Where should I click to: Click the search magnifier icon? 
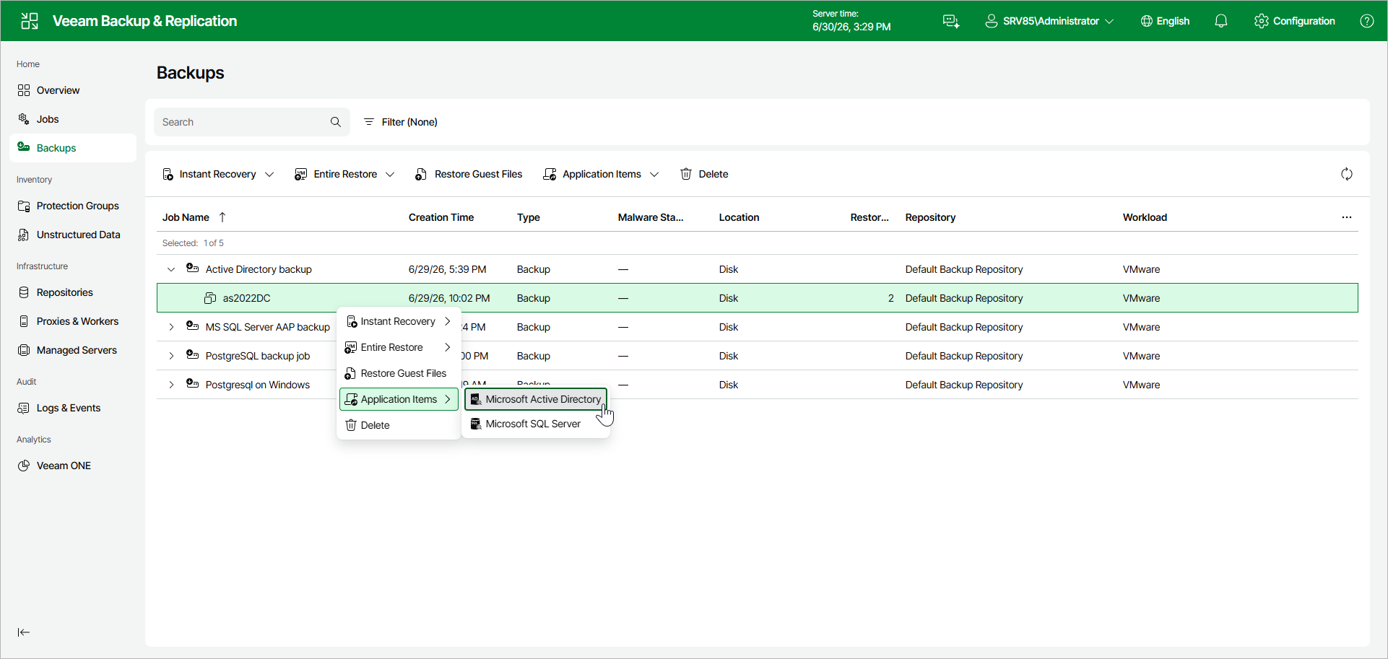(x=336, y=122)
